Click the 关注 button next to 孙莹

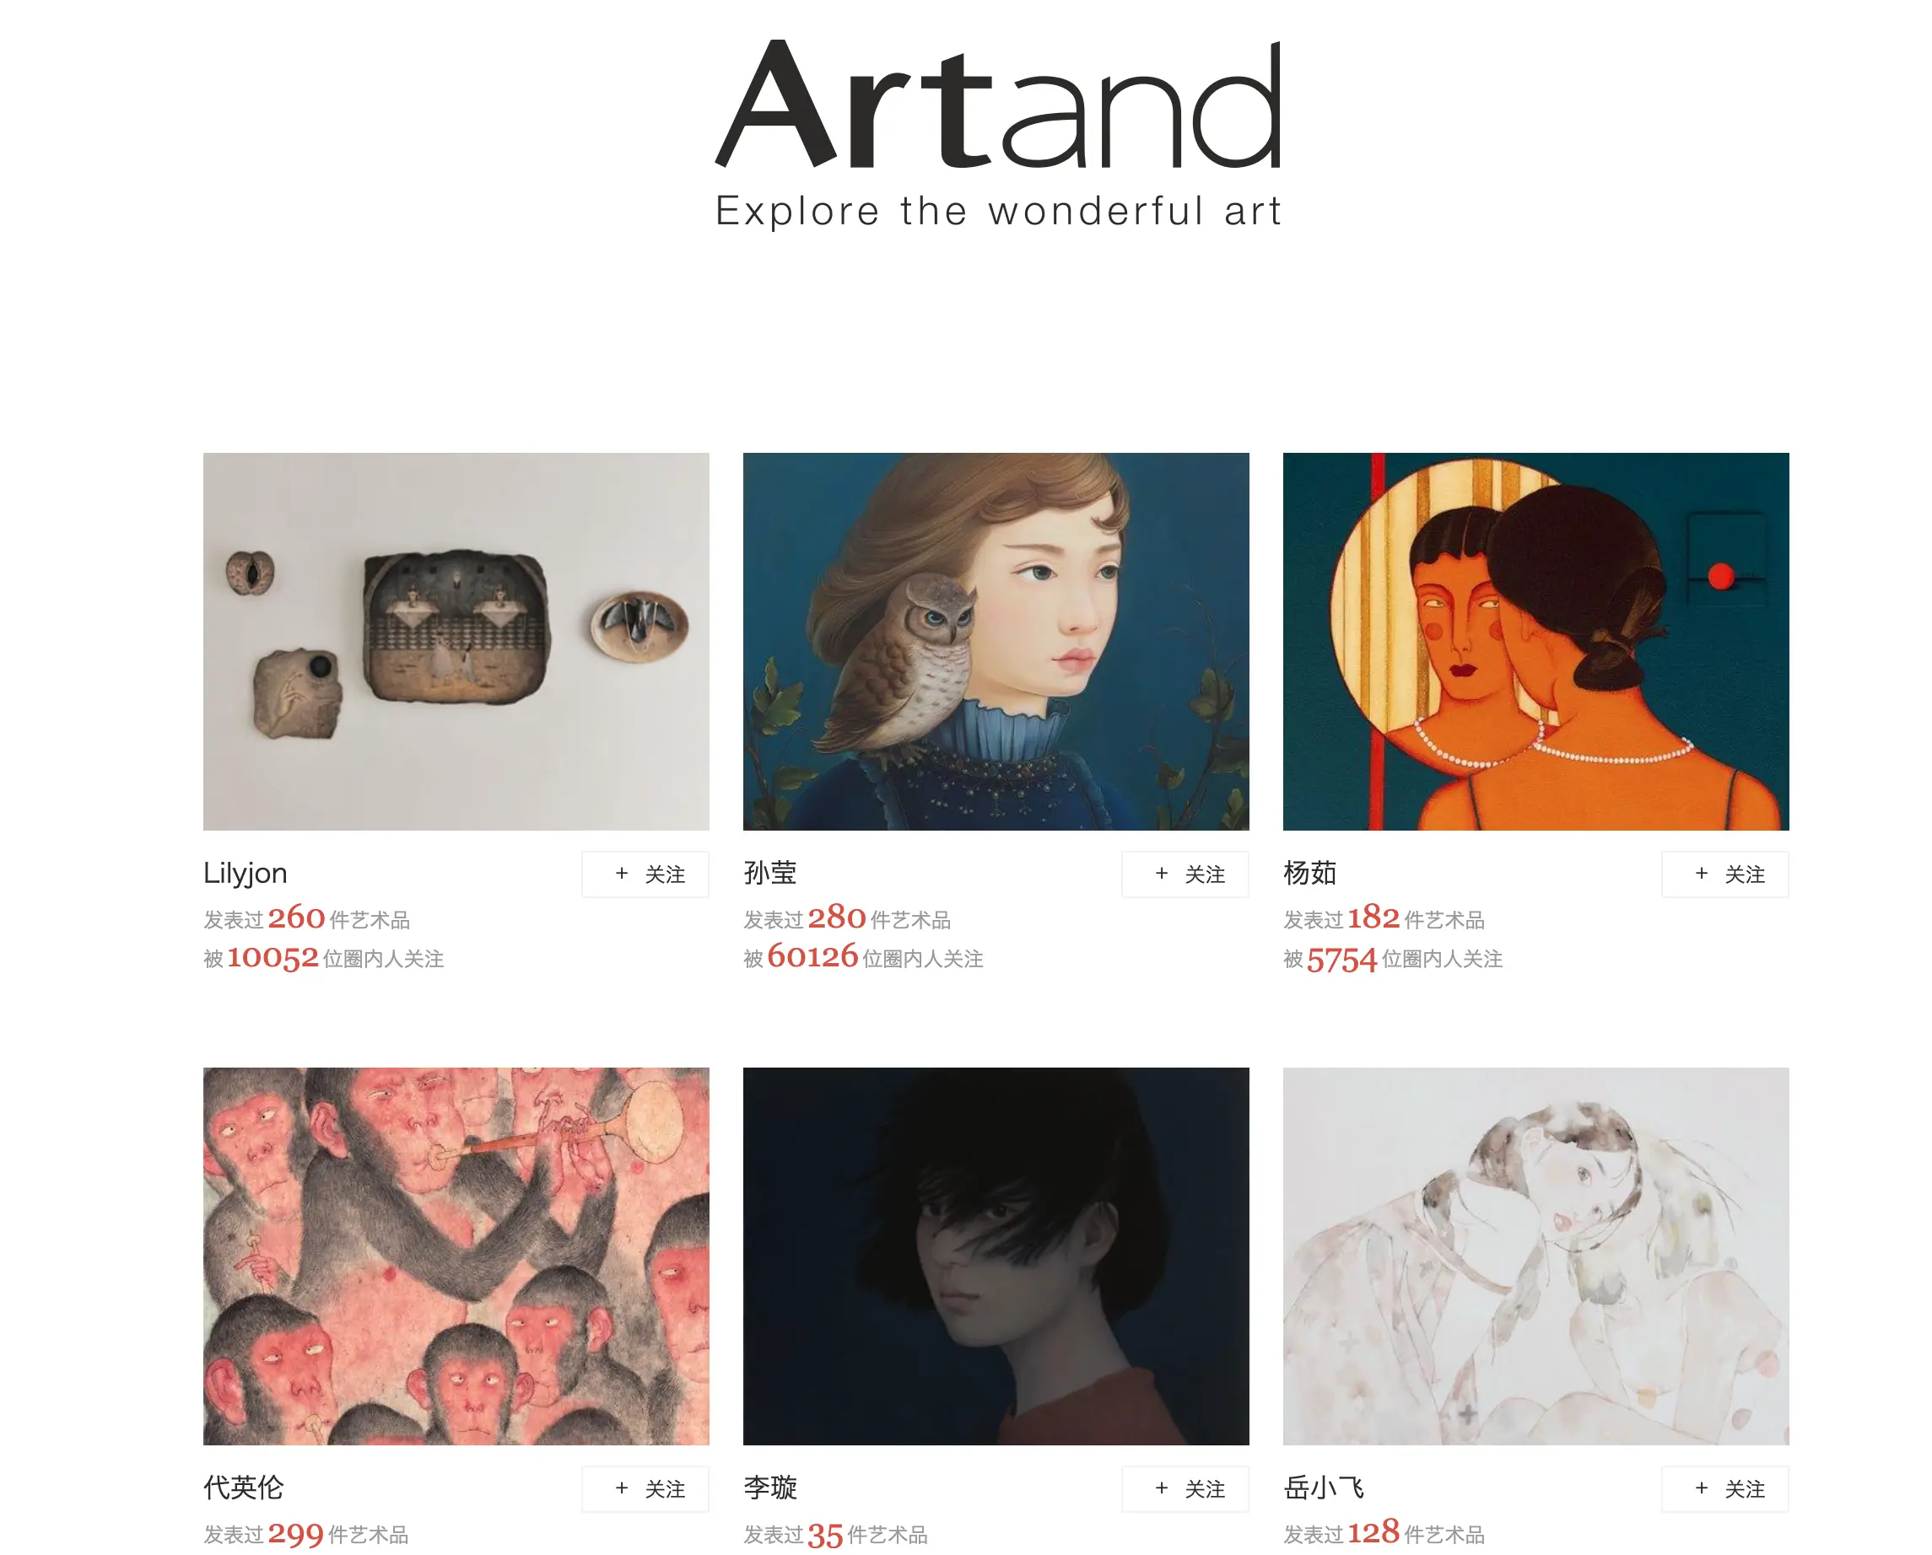[x=1185, y=874]
